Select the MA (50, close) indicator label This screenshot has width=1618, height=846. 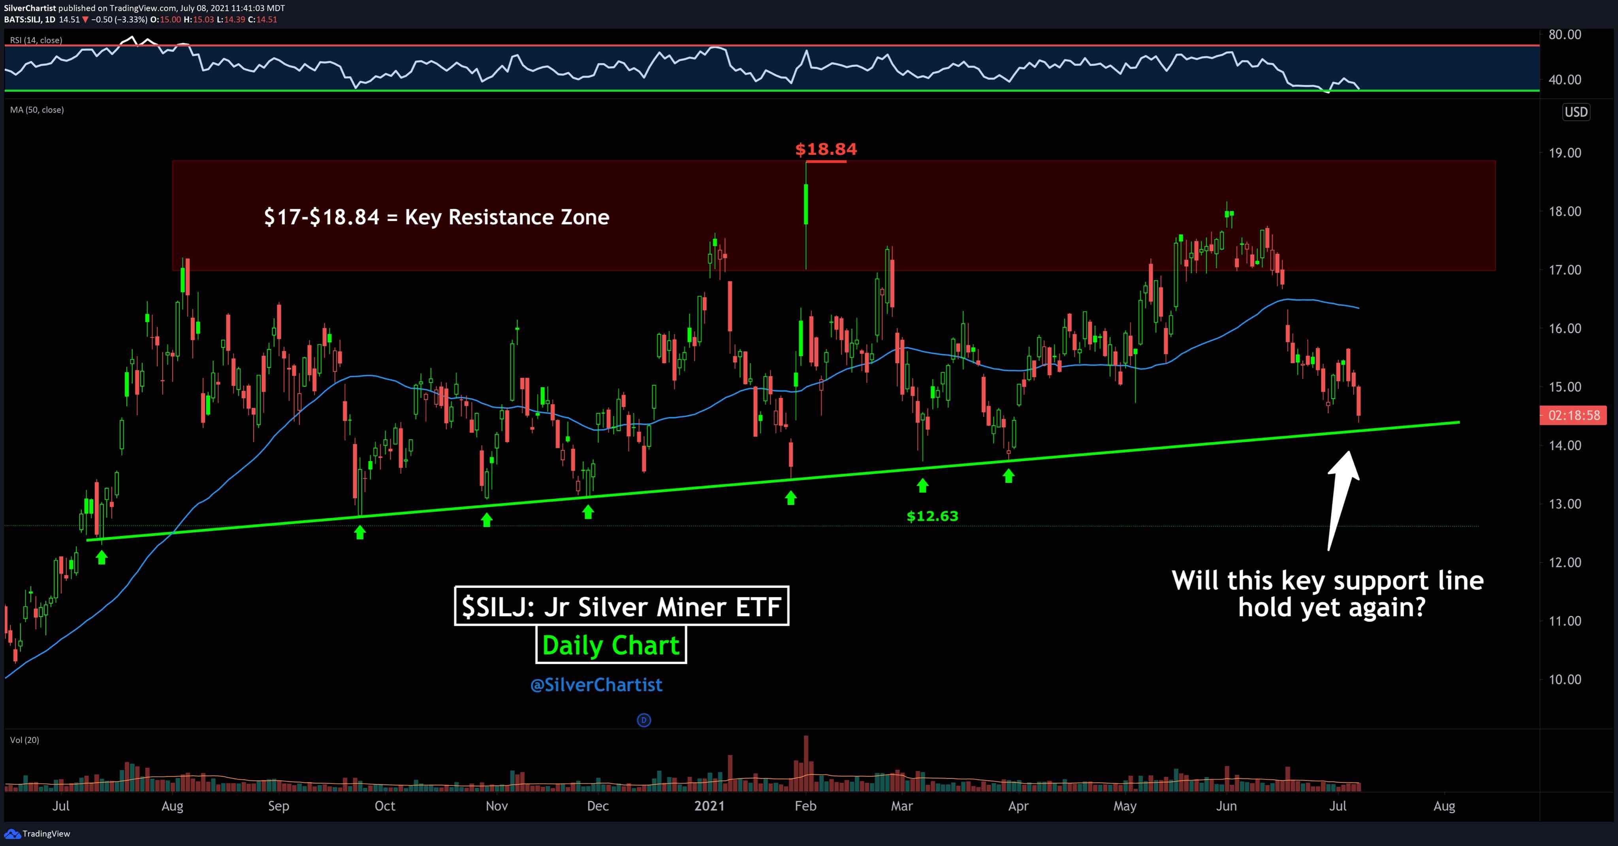point(37,110)
